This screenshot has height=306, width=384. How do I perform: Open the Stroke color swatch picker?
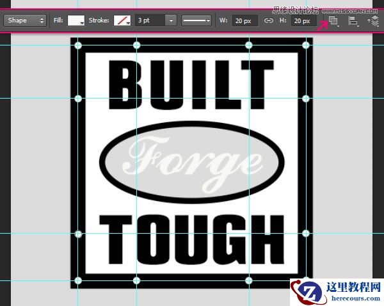122,20
